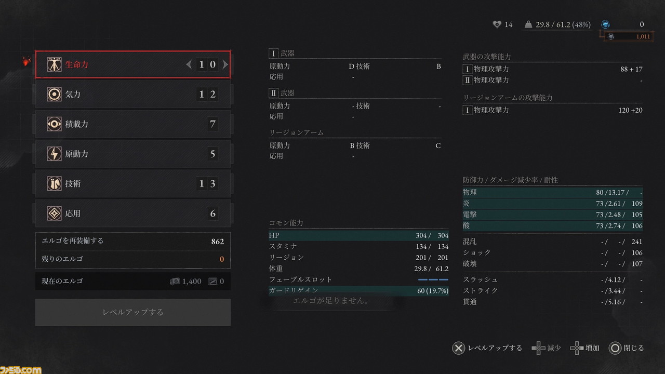
Task: Click the フェーブルスロット gauge bars
Action: (433, 279)
